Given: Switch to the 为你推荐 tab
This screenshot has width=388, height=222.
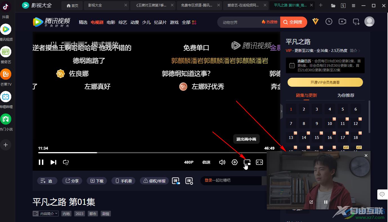Looking at the screenshot, I should pos(346,95).
